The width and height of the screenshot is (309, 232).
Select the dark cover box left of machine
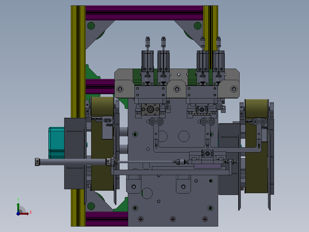75,153
